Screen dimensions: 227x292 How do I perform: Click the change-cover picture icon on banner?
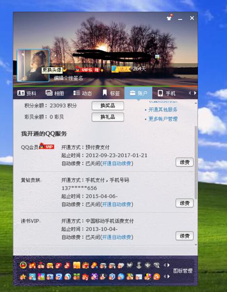point(158,57)
